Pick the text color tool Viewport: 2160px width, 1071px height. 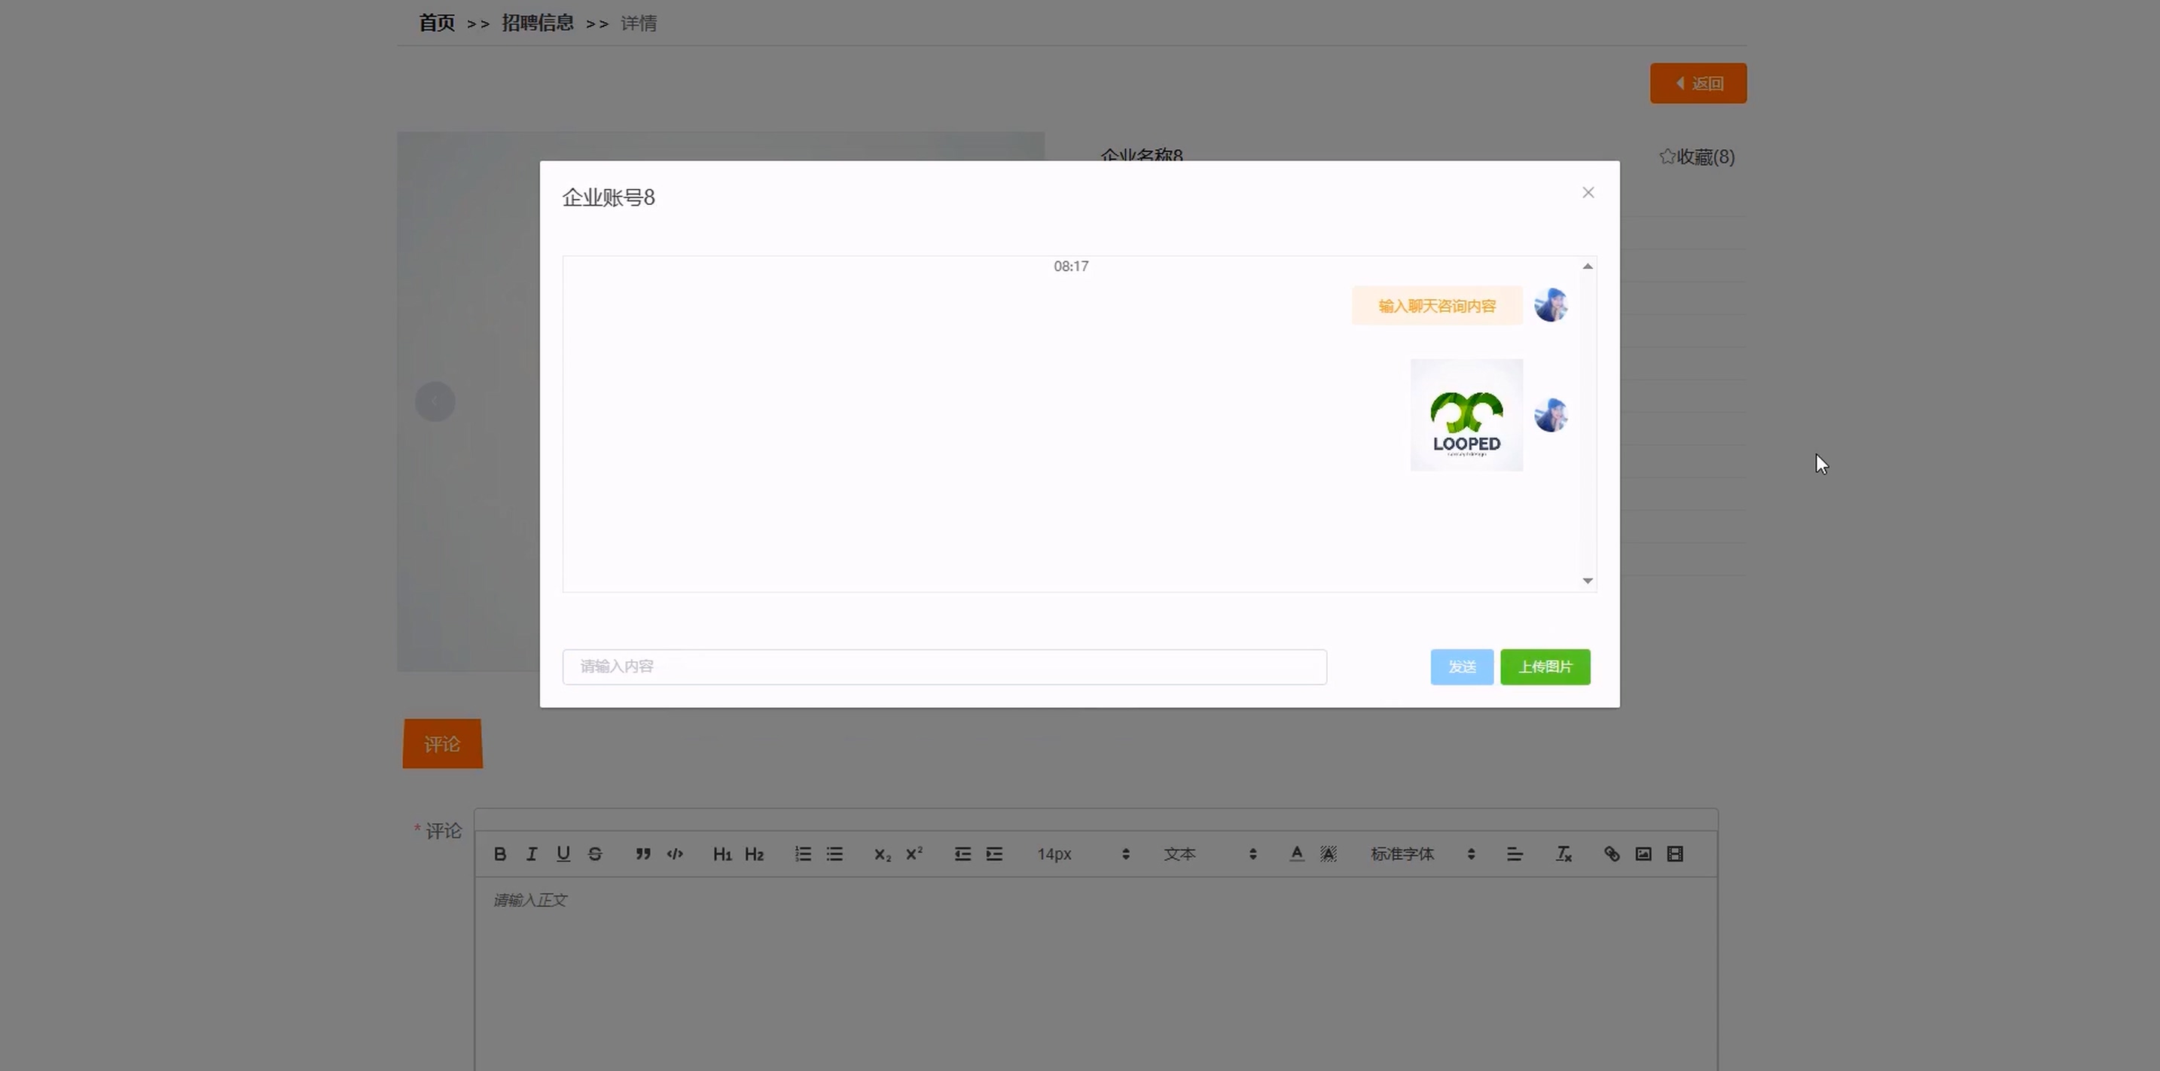[x=1296, y=854]
